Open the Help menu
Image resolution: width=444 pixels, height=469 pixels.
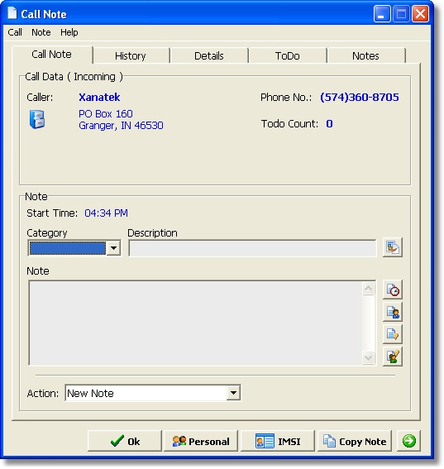(x=69, y=32)
